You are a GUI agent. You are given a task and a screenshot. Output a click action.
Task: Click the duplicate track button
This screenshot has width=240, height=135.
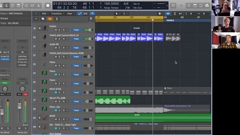coord(43,19)
